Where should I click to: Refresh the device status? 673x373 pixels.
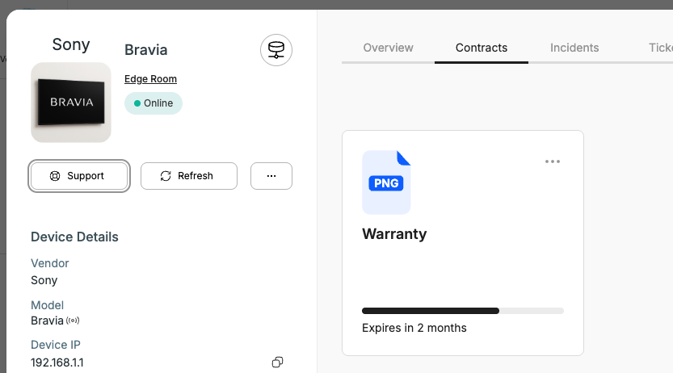click(189, 176)
